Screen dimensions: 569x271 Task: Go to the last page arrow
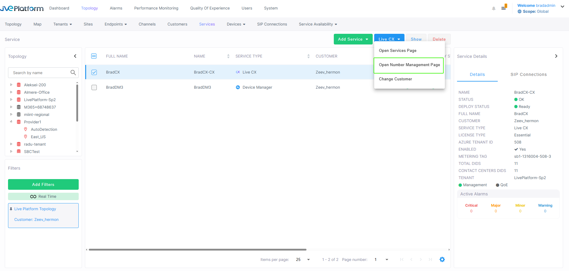pyautogui.click(x=430, y=259)
